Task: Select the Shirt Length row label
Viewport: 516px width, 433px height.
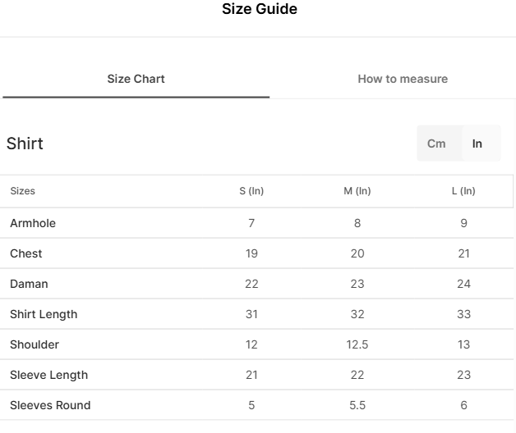Action: pos(44,314)
